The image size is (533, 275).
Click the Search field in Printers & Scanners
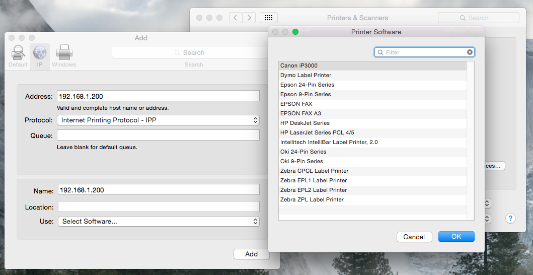pyautogui.click(x=478, y=18)
